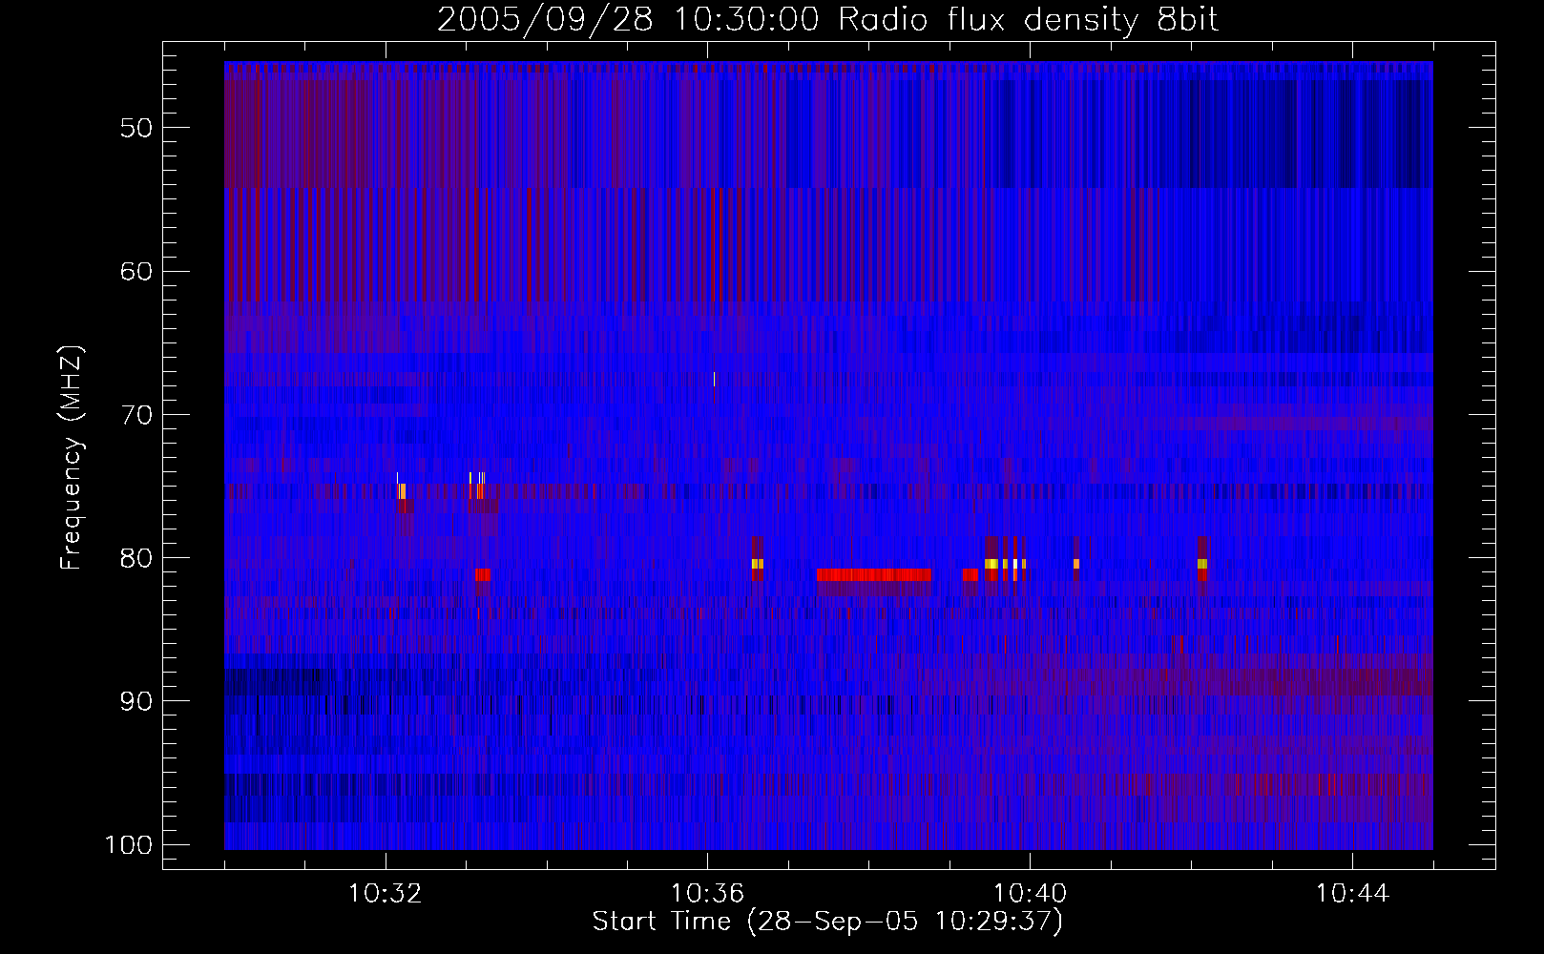Click the yellow burst at 10:42 near 80 MHz
The width and height of the screenshot is (1544, 954).
point(1202,564)
